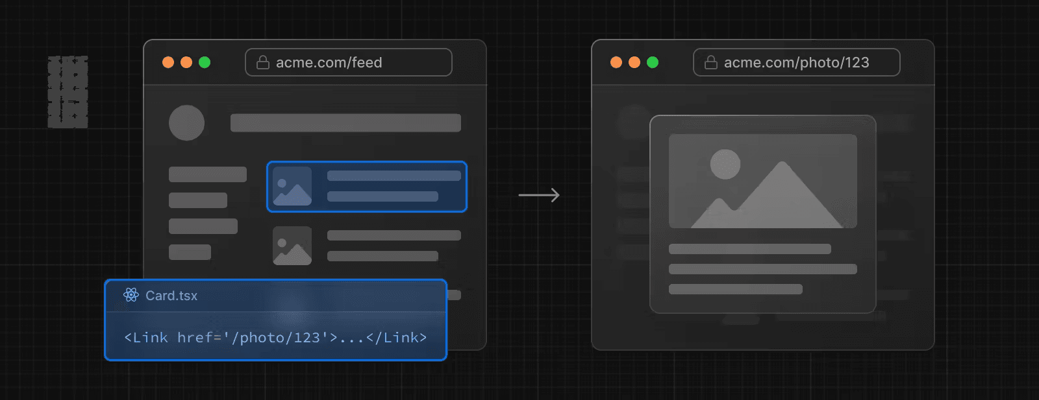Click the long header bar next to avatar
The height and width of the screenshot is (400, 1039).
tap(345, 123)
